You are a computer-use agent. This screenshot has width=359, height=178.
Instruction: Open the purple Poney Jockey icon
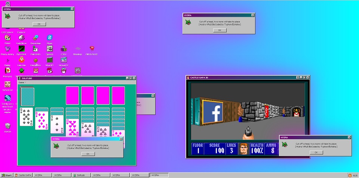point(7,49)
